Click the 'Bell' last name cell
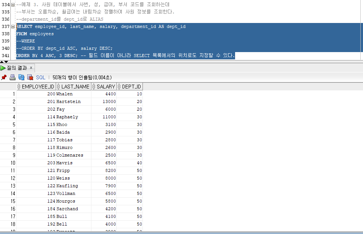Image resolution: width=363 pixels, height=234 pixels. (74, 224)
